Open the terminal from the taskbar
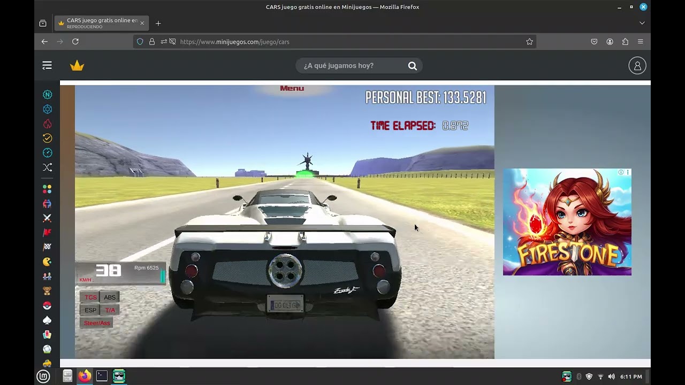685x385 pixels. tap(102, 376)
